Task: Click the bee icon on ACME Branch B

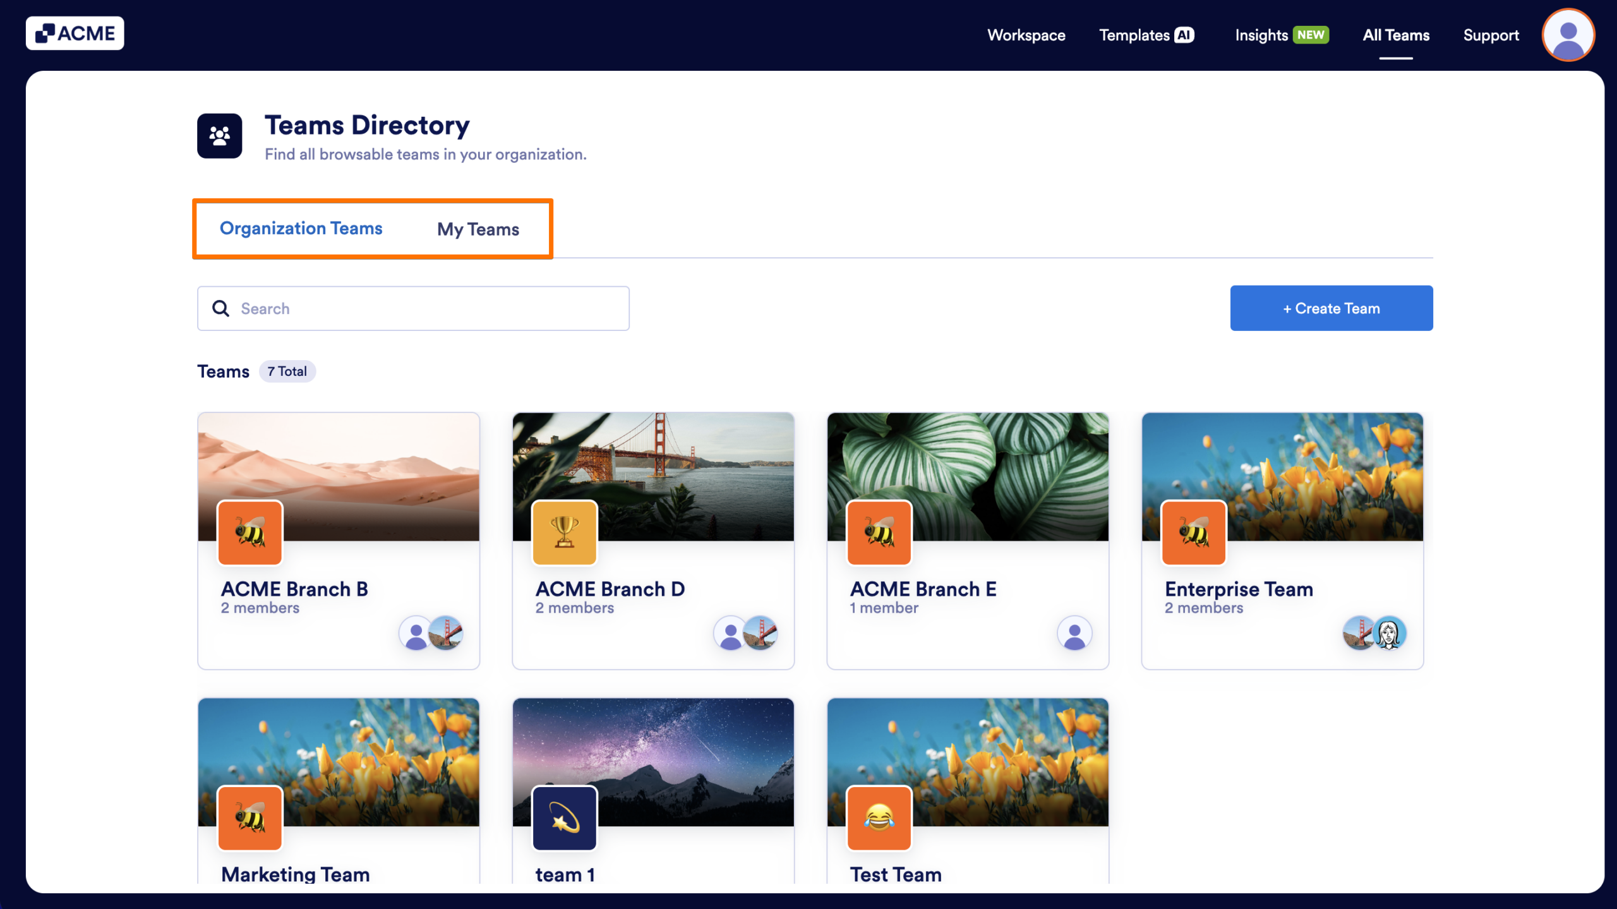Action: pyautogui.click(x=250, y=532)
